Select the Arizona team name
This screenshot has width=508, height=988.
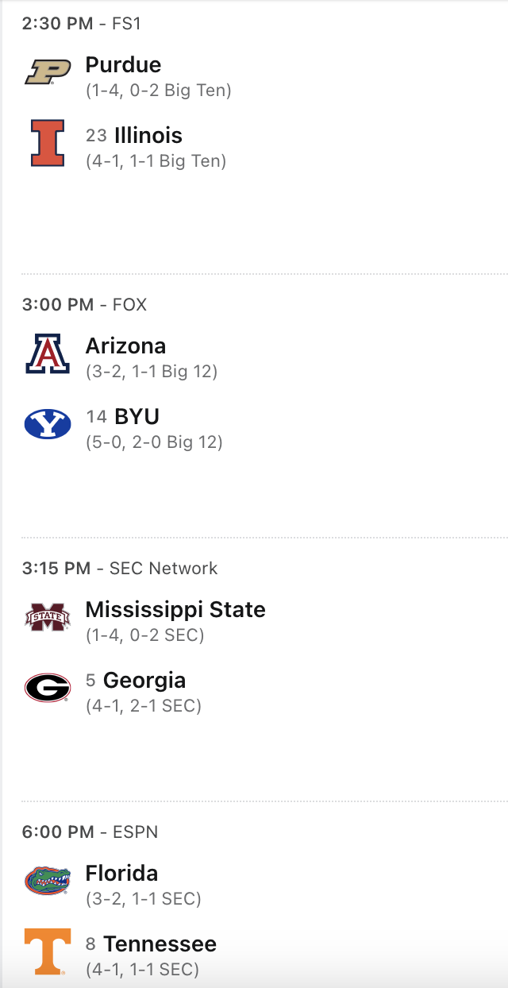click(x=125, y=346)
